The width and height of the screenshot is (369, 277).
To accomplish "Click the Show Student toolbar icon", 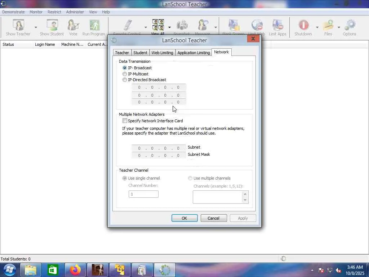I will [52, 25].
